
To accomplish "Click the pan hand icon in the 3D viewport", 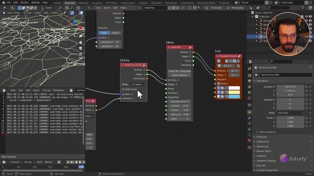I will [80, 43].
